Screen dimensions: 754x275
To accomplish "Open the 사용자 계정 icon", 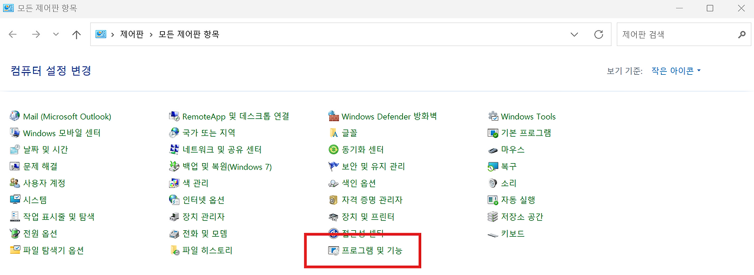I will [x=15, y=183].
